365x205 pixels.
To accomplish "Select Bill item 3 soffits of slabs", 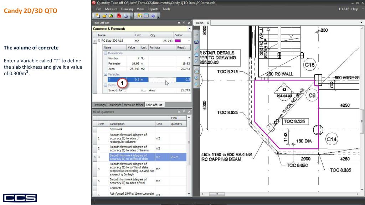I will click(140, 157).
